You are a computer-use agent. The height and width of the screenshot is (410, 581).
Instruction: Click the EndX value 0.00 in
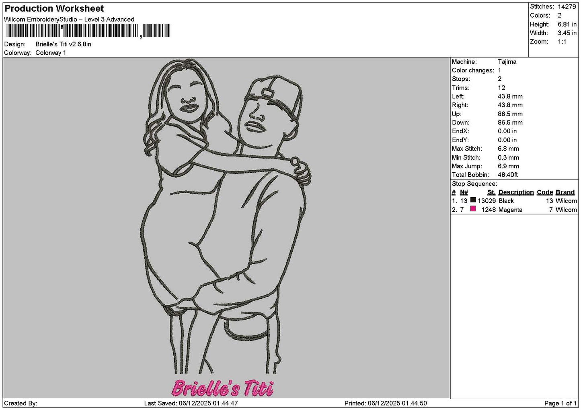(x=507, y=131)
